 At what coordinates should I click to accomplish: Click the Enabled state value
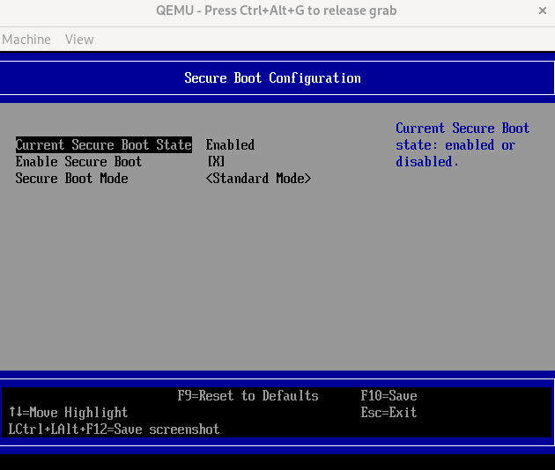pos(231,144)
